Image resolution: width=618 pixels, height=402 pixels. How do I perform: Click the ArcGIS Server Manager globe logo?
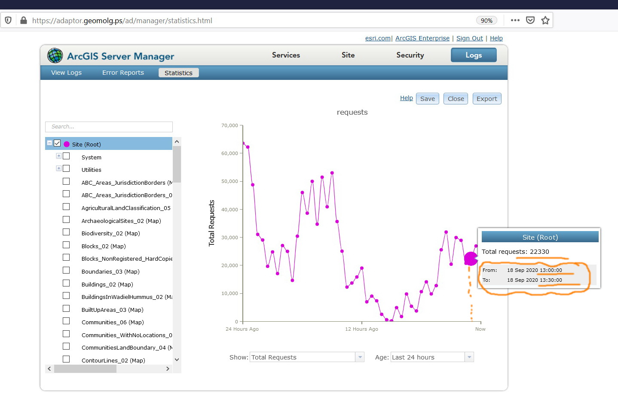coord(55,55)
